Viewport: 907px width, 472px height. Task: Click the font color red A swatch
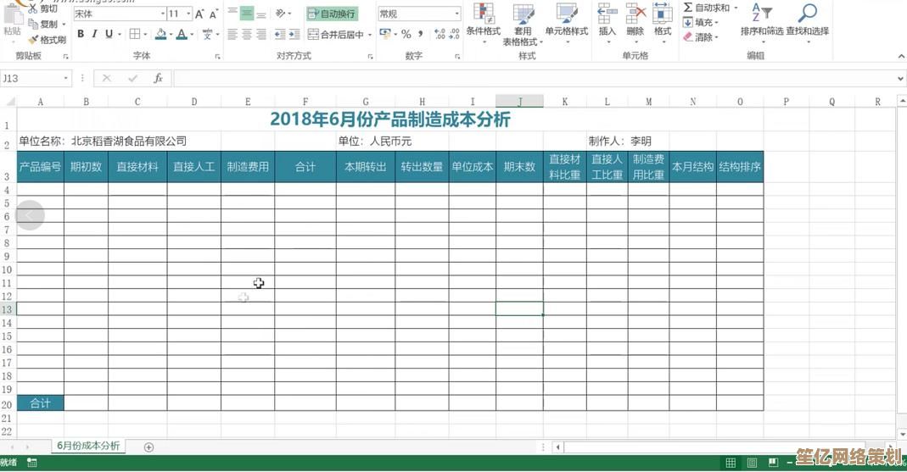pos(182,35)
